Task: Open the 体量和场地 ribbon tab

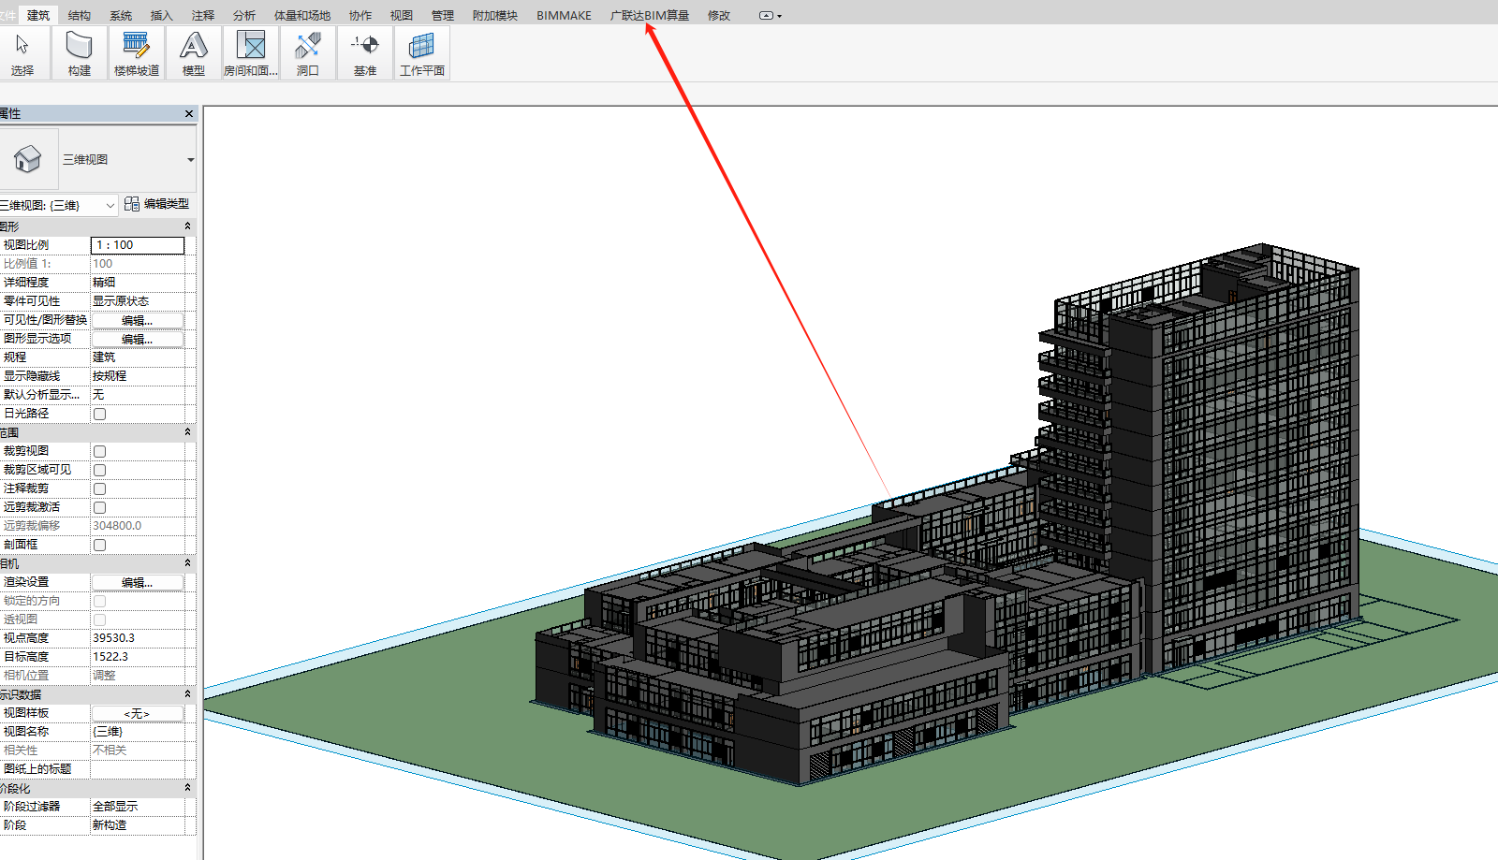Action: [x=302, y=16]
